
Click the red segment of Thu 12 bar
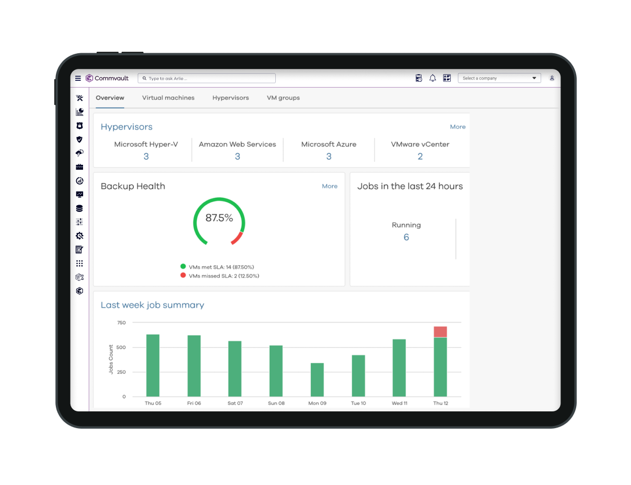(x=440, y=332)
